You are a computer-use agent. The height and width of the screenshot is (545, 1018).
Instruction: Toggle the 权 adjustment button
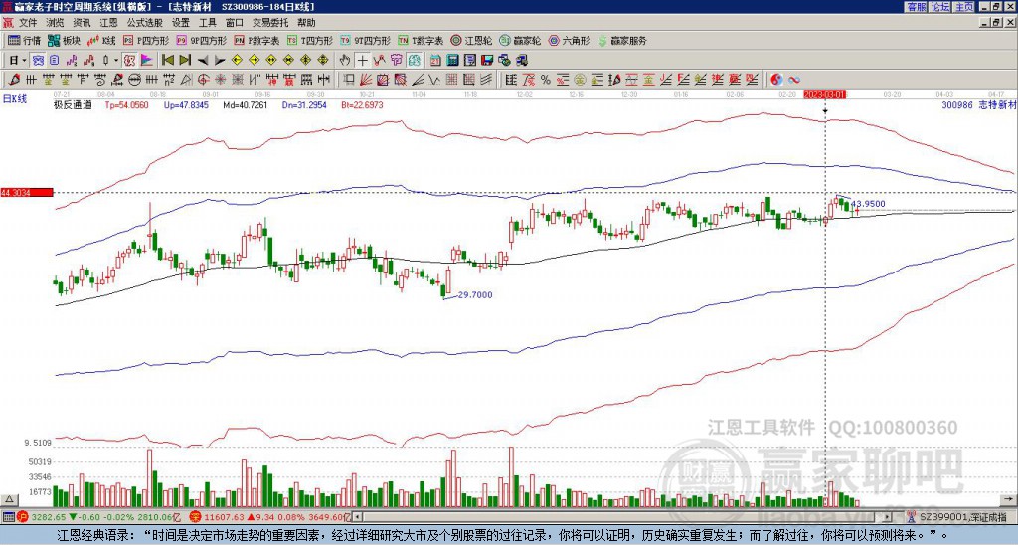point(129,60)
